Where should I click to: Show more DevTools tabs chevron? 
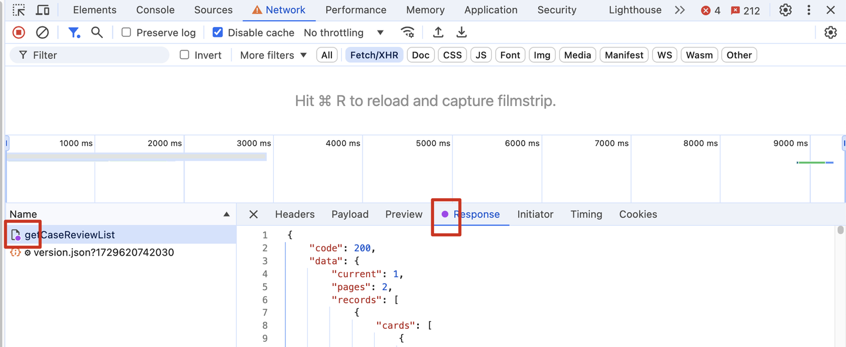(680, 10)
